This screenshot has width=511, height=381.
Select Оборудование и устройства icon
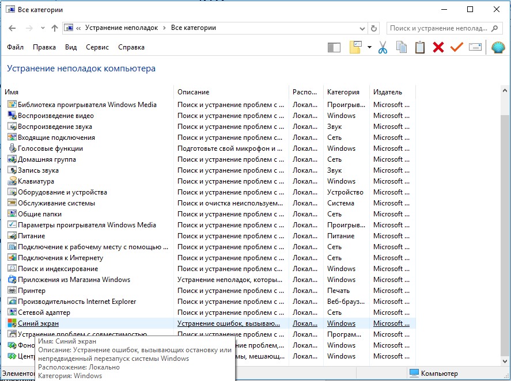click(12, 192)
